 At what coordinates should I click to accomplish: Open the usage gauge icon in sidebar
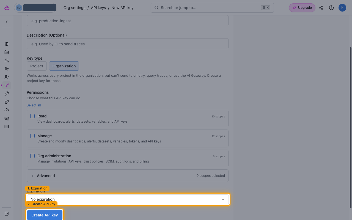coord(7,110)
